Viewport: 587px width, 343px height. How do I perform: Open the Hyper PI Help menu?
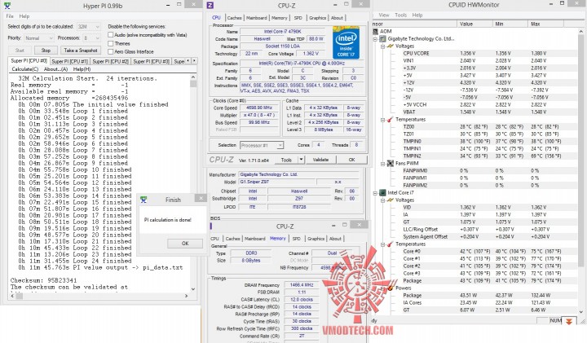coord(24,16)
